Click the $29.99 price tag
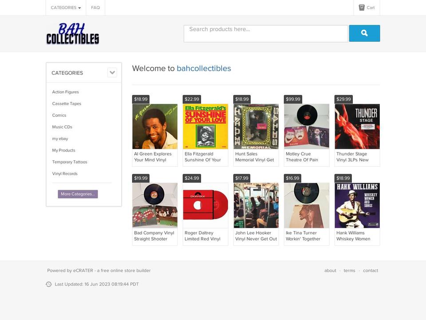The image size is (426, 320). click(x=343, y=99)
